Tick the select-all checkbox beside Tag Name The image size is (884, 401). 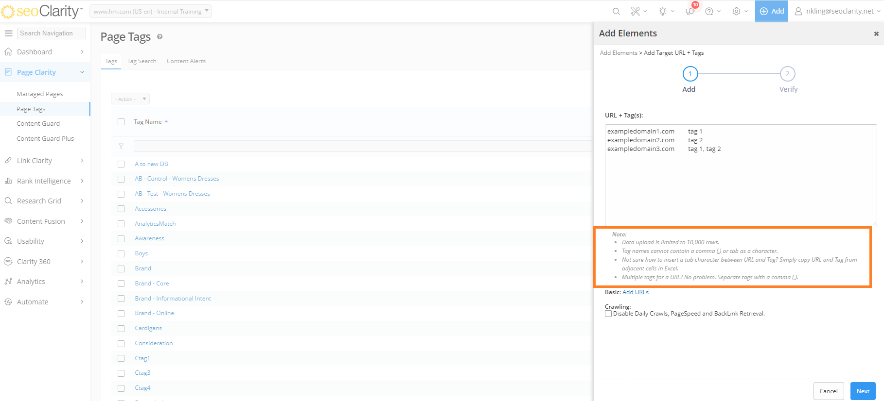(121, 122)
